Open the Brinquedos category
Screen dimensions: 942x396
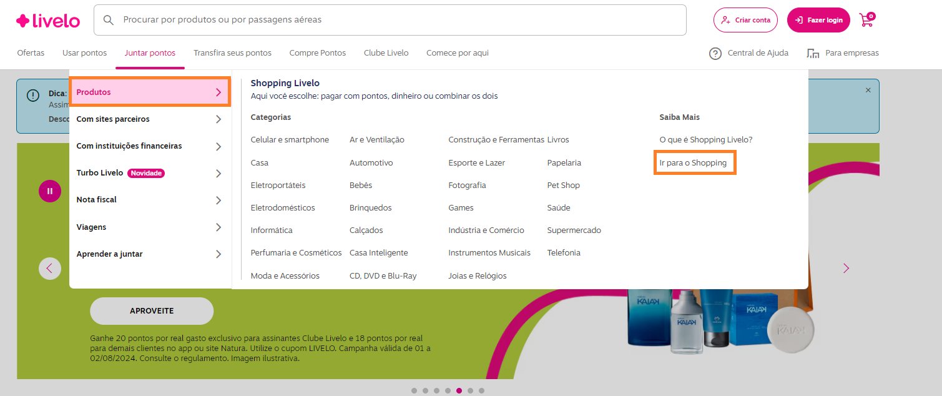point(371,208)
